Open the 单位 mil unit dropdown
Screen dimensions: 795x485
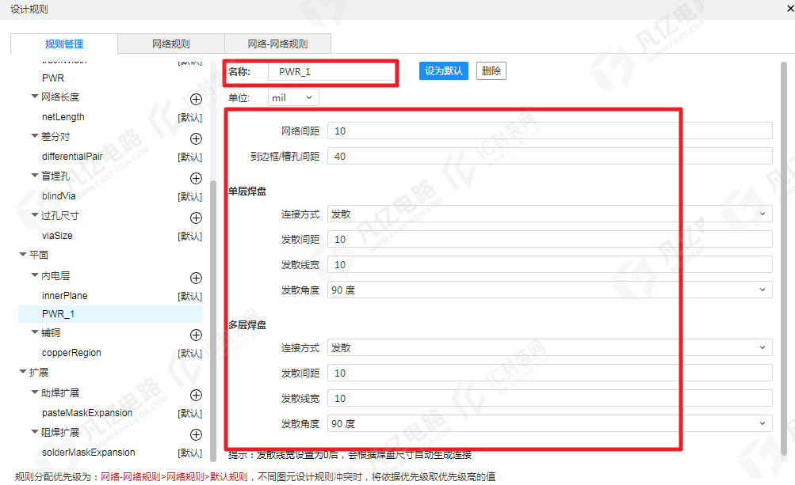click(293, 97)
